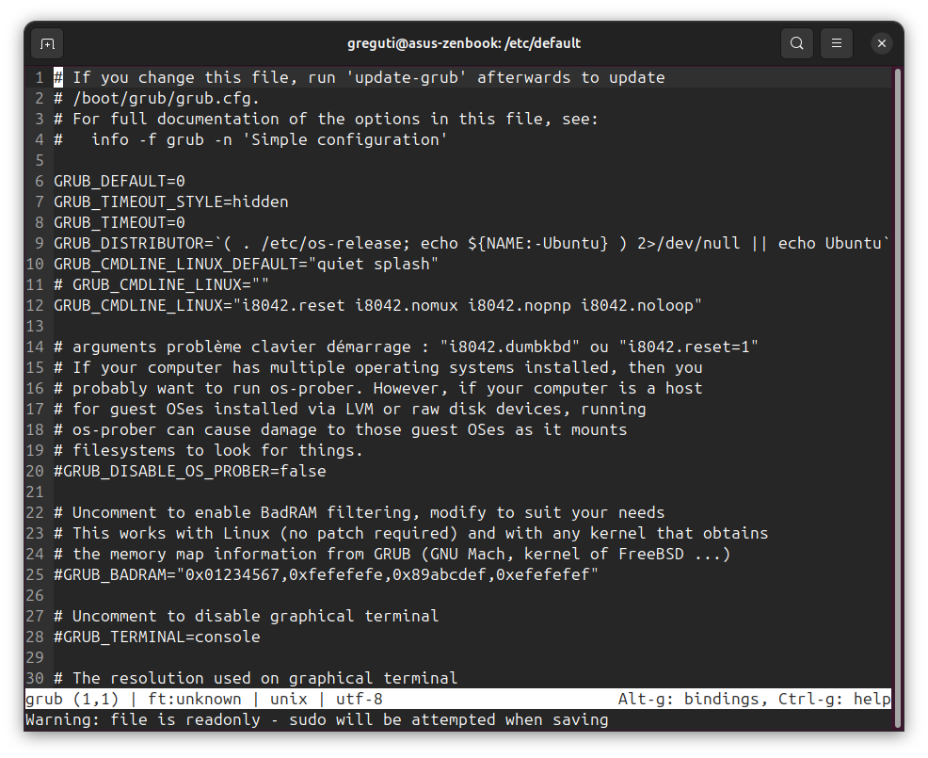
Task: Click 'unix' file format in status bar
Action: point(289,700)
